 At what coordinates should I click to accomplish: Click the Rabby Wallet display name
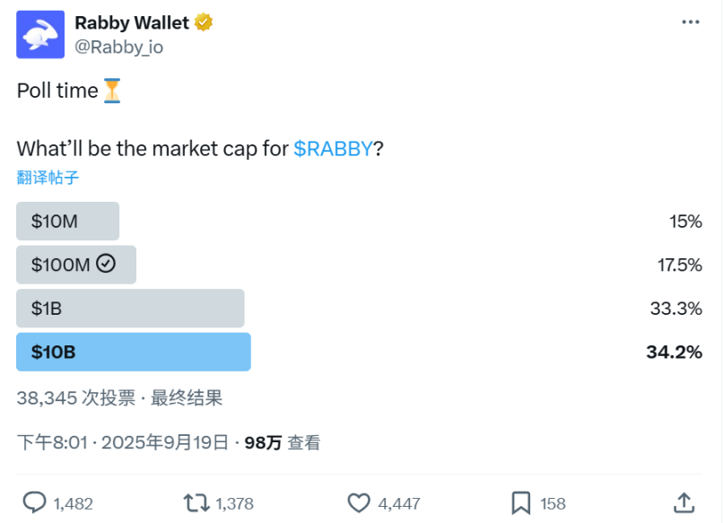pos(133,23)
